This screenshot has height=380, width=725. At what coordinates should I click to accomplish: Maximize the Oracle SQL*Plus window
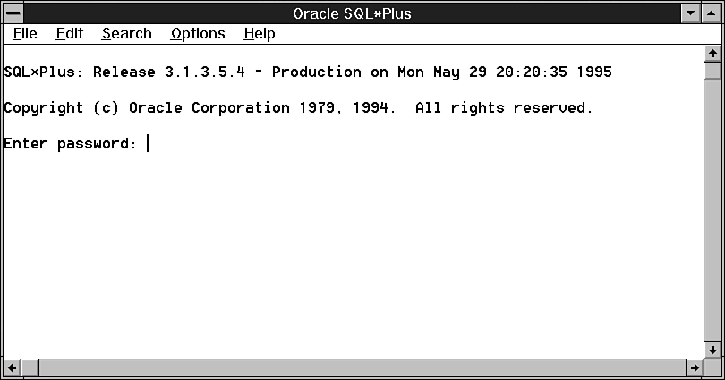coord(712,13)
